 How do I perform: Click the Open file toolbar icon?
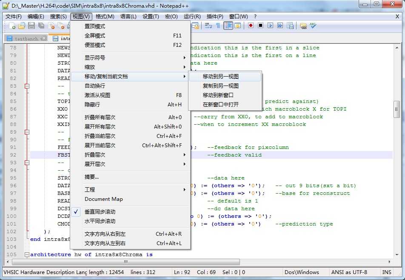[x=22, y=26]
